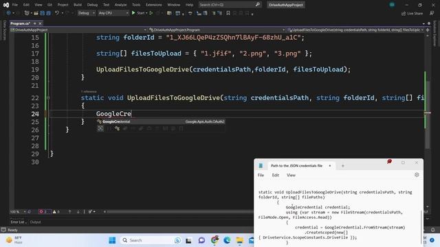Toggle the first IntelliSense filter icon
Screen dimensions: 440x247
pos(100,128)
